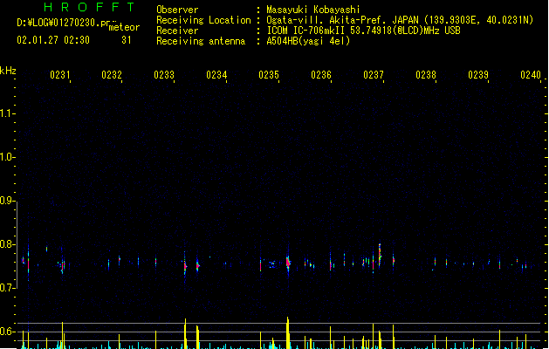Click the kHz axis unit label
Viewport: 549px width, 349px height.
[x=8, y=71]
